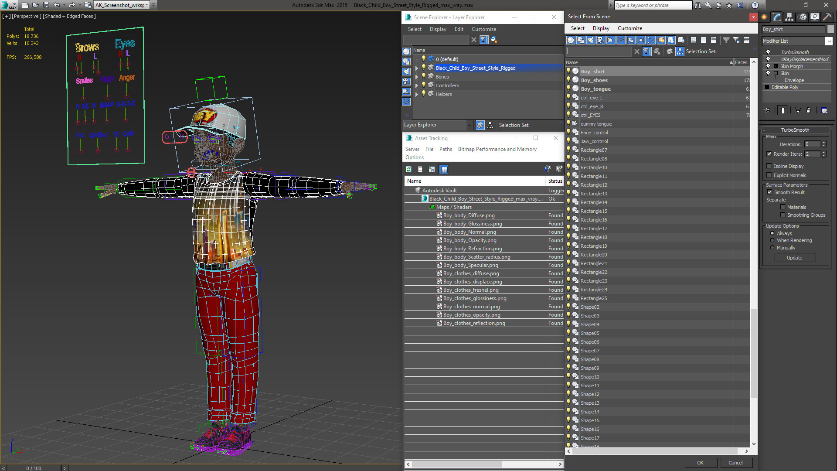This screenshot has height=471, width=837.
Task: Click the Editable Poly icon in stack
Action: (766, 87)
